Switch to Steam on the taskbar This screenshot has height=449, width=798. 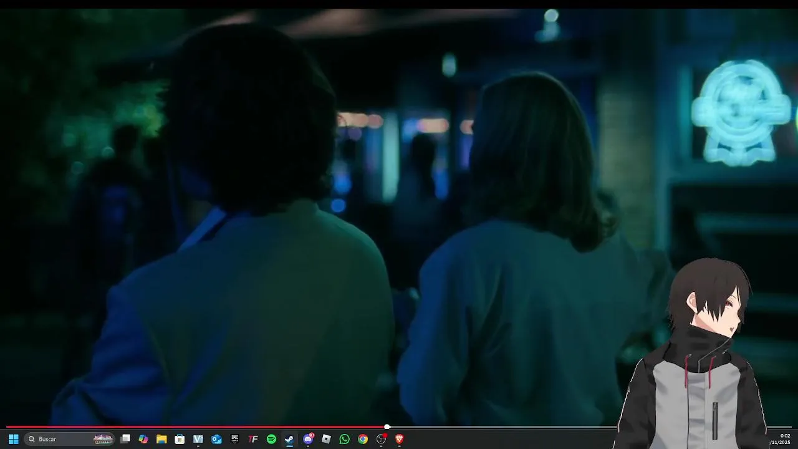click(289, 439)
